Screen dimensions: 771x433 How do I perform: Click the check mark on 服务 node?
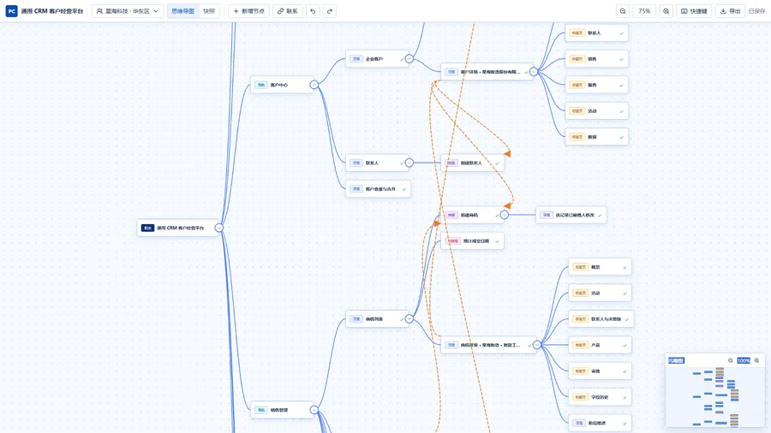click(x=621, y=86)
